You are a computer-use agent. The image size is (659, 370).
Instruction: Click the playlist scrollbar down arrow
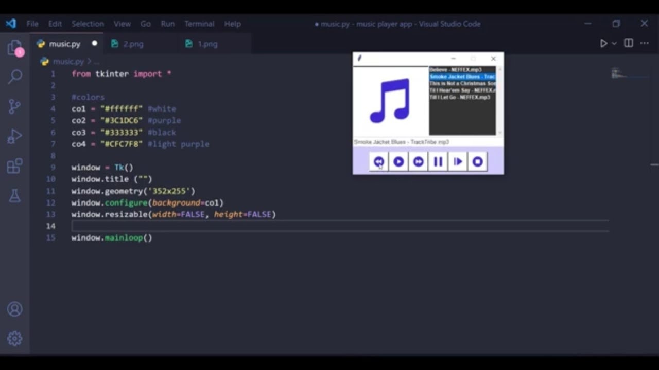click(x=499, y=133)
